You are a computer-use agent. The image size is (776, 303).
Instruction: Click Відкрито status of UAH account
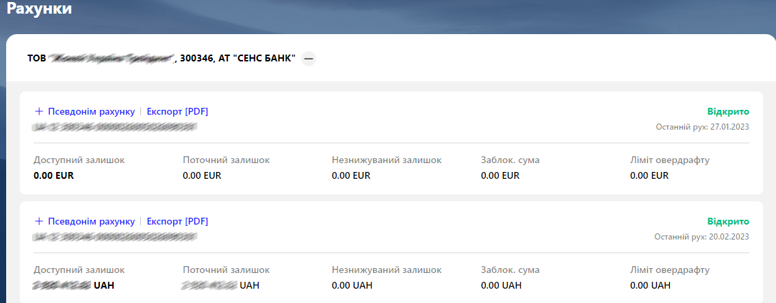click(x=728, y=221)
